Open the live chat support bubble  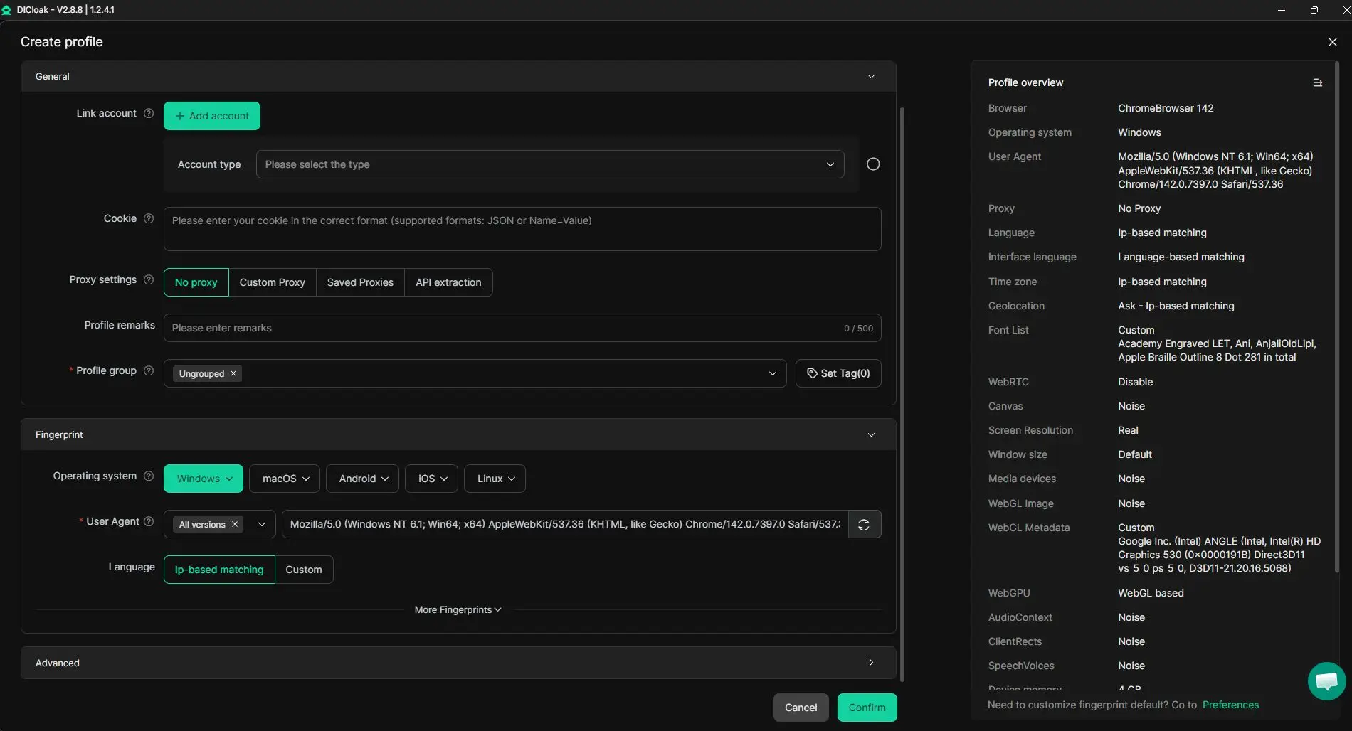click(x=1326, y=681)
